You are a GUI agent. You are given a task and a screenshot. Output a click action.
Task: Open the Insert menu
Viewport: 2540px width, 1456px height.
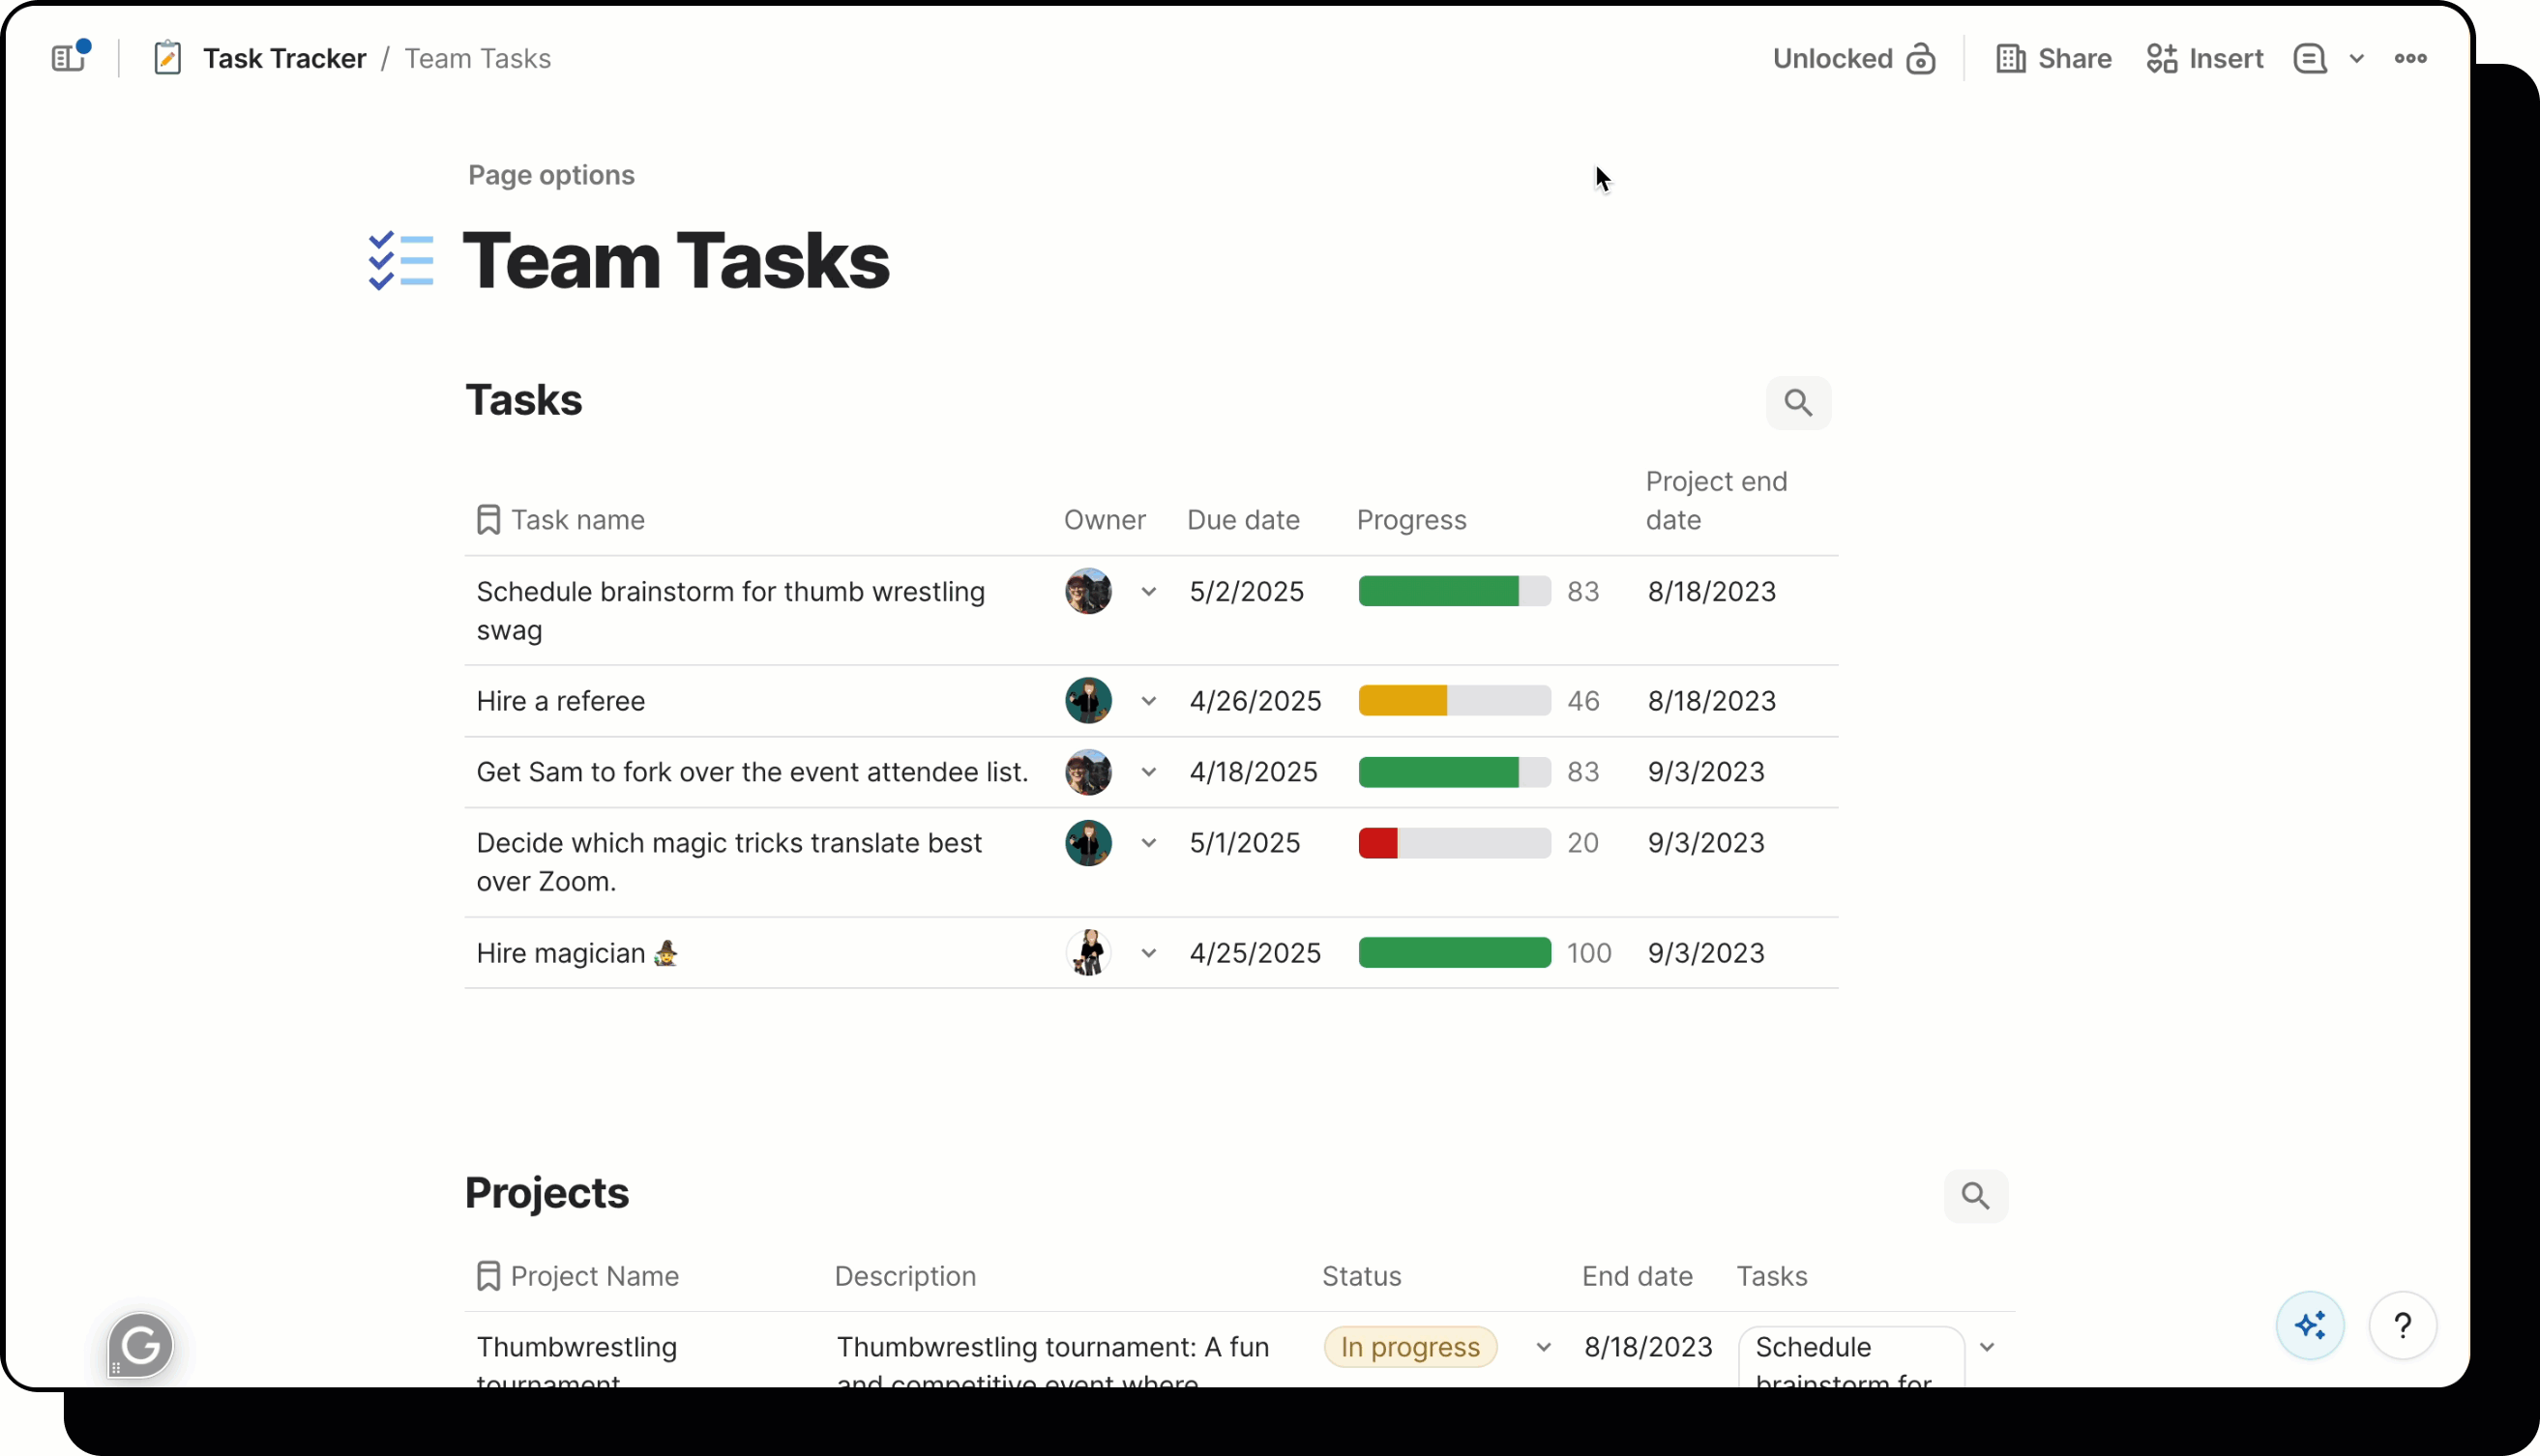[2203, 59]
